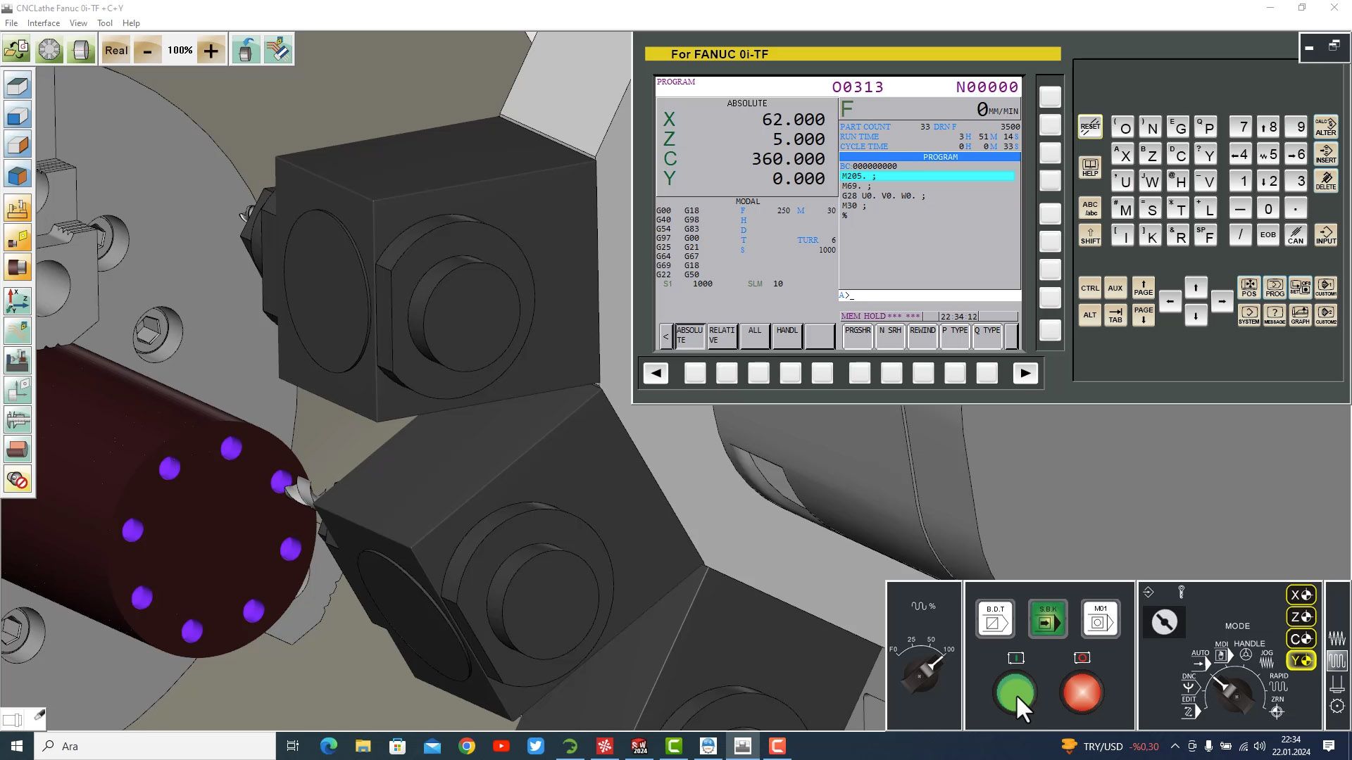Click the DELETE edit key

1326,181
